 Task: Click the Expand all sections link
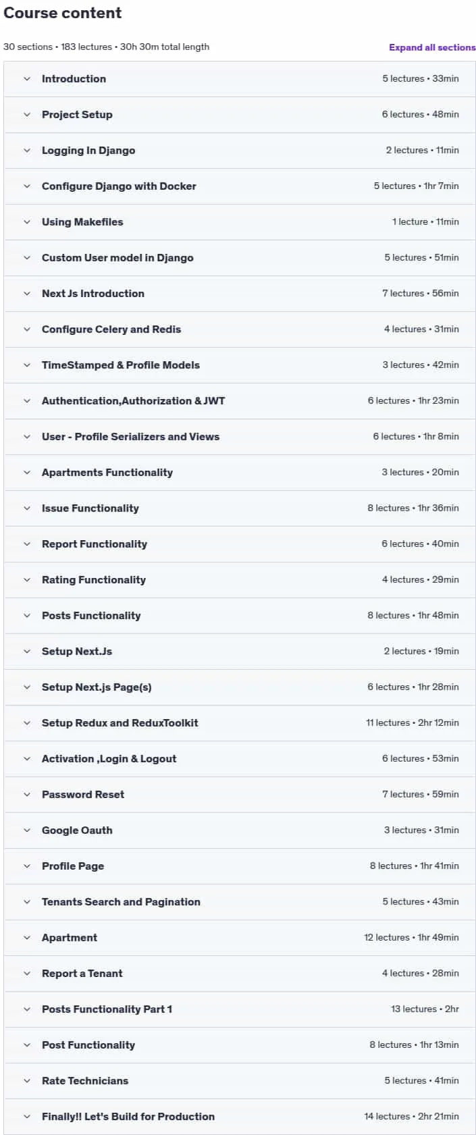pos(432,47)
